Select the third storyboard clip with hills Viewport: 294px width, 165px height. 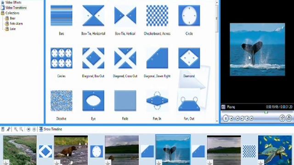point(122,150)
